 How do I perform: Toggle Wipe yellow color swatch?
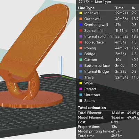pyautogui.click(x=81, y=83)
